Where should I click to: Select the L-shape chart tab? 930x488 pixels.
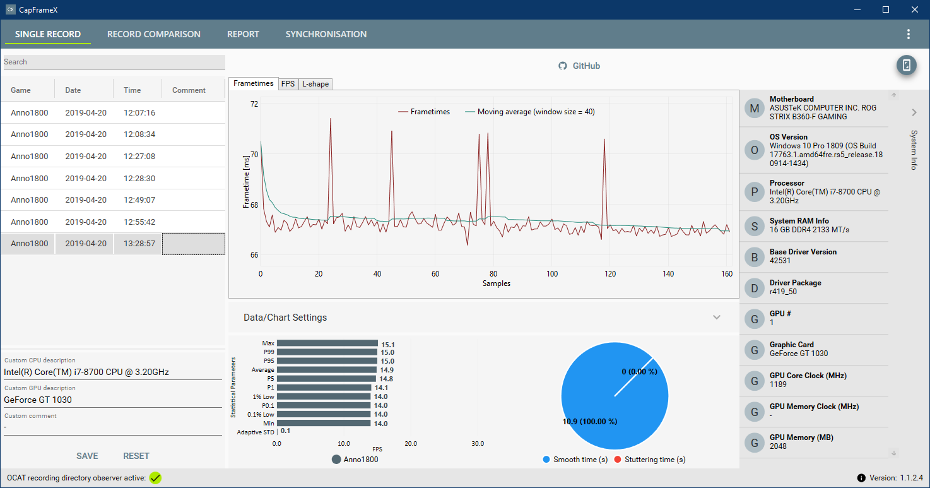(315, 84)
